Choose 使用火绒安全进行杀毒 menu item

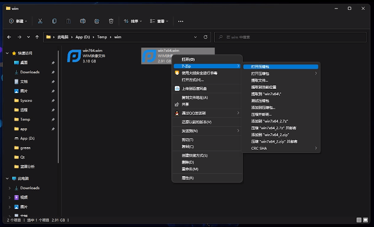pyautogui.click(x=207, y=73)
